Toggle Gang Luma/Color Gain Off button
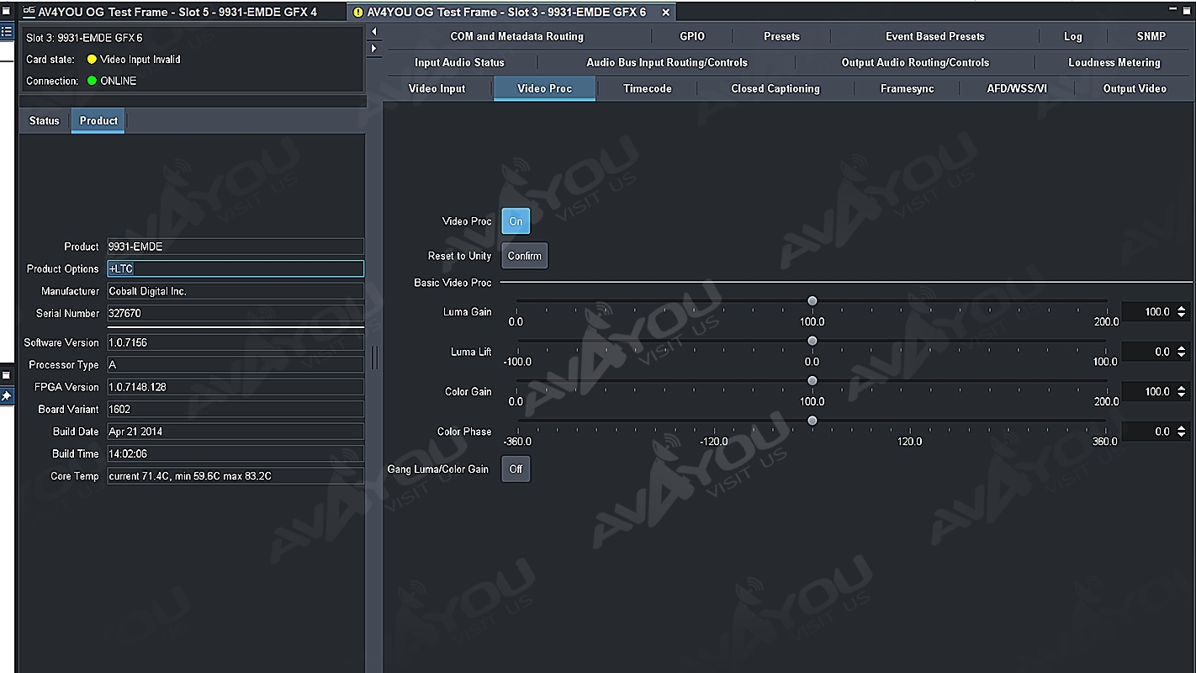 (x=516, y=469)
